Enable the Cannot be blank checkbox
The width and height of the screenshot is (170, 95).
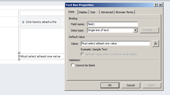pos(73,65)
